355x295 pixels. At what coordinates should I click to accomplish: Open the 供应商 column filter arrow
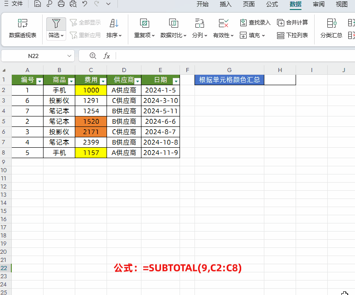(x=137, y=81)
